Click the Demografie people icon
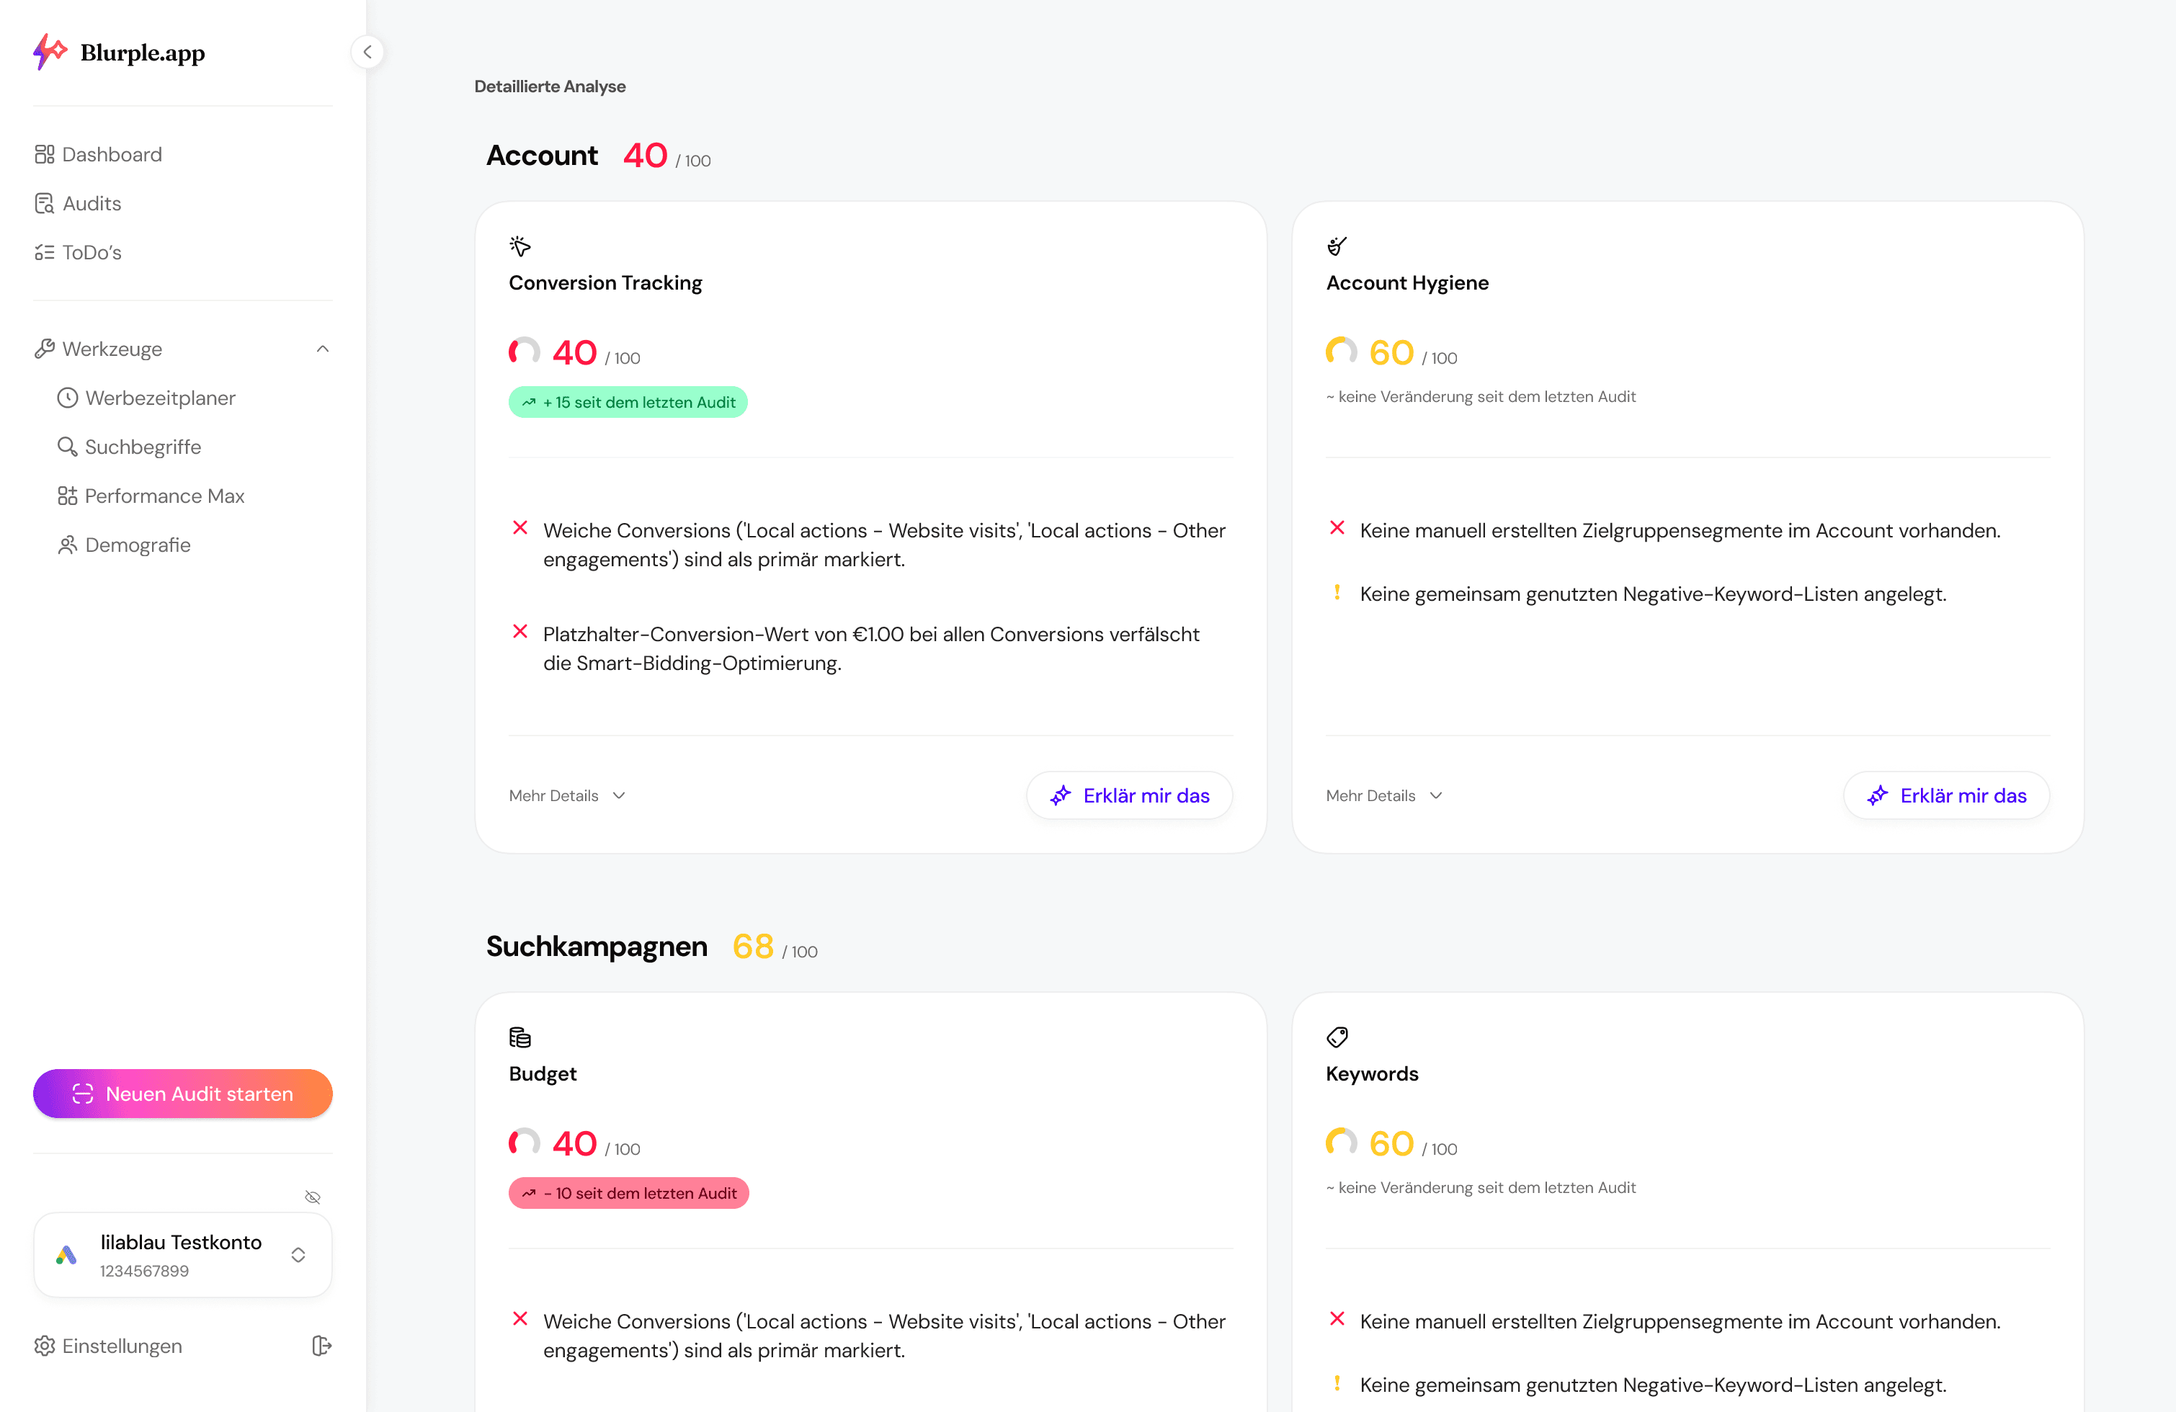 point(68,545)
